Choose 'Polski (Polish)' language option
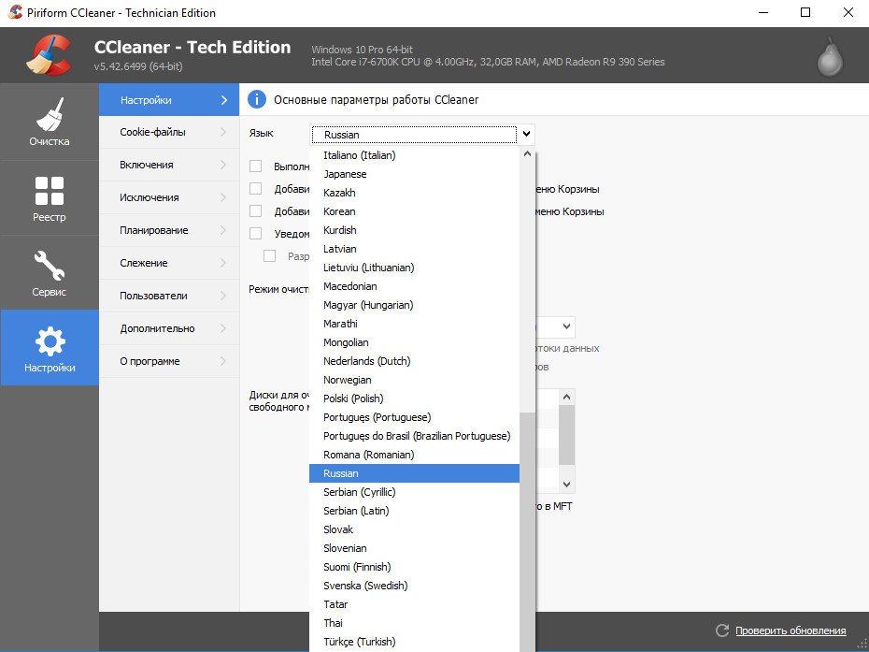The width and height of the screenshot is (869, 652). (415, 398)
